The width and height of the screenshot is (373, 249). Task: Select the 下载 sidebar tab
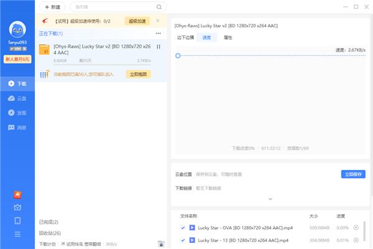[x=17, y=83]
